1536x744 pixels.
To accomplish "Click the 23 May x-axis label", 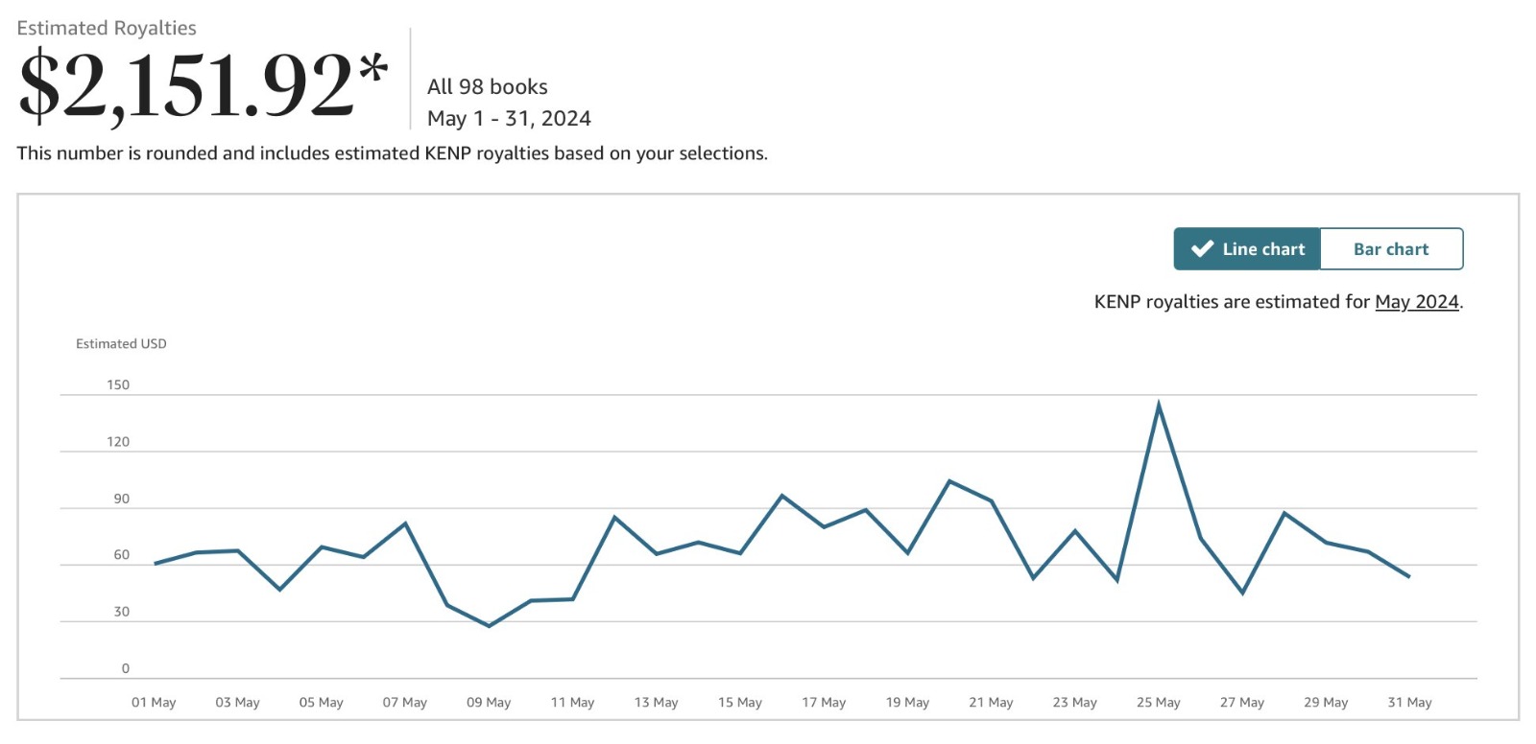I will tap(1074, 703).
